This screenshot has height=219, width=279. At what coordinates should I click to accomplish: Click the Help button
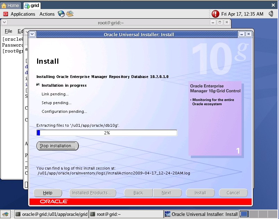pyautogui.click(x=48, y=193)
